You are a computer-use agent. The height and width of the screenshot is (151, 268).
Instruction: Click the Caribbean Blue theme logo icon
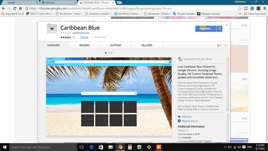click(x=52, y=29)
